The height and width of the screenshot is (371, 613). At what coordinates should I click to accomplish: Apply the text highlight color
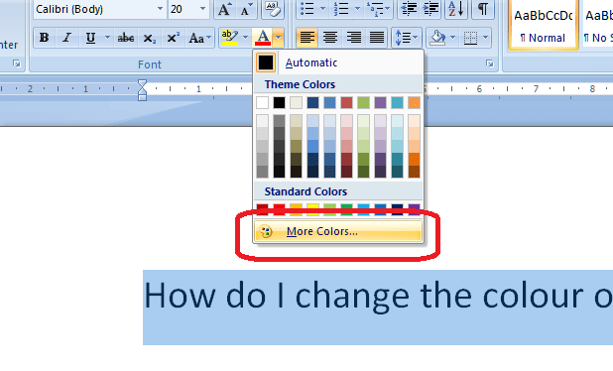click(230, 38)
